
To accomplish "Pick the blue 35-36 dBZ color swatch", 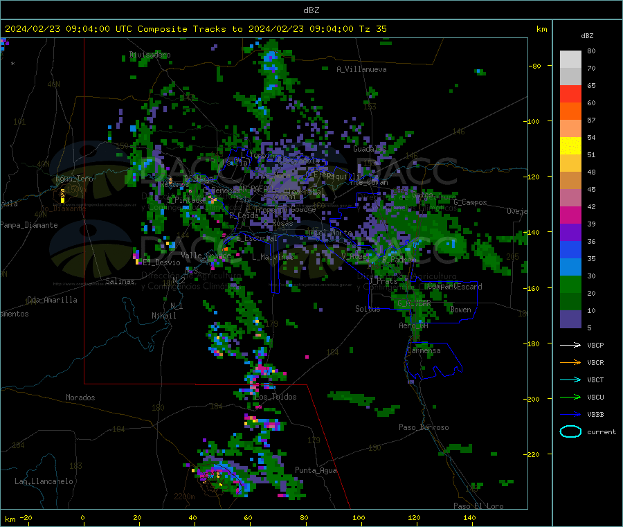I will point(570,249).
